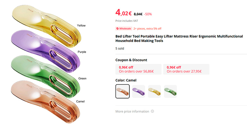247x125 pixels.
Task: Open the More price information link
Action: tap(132, 111)
